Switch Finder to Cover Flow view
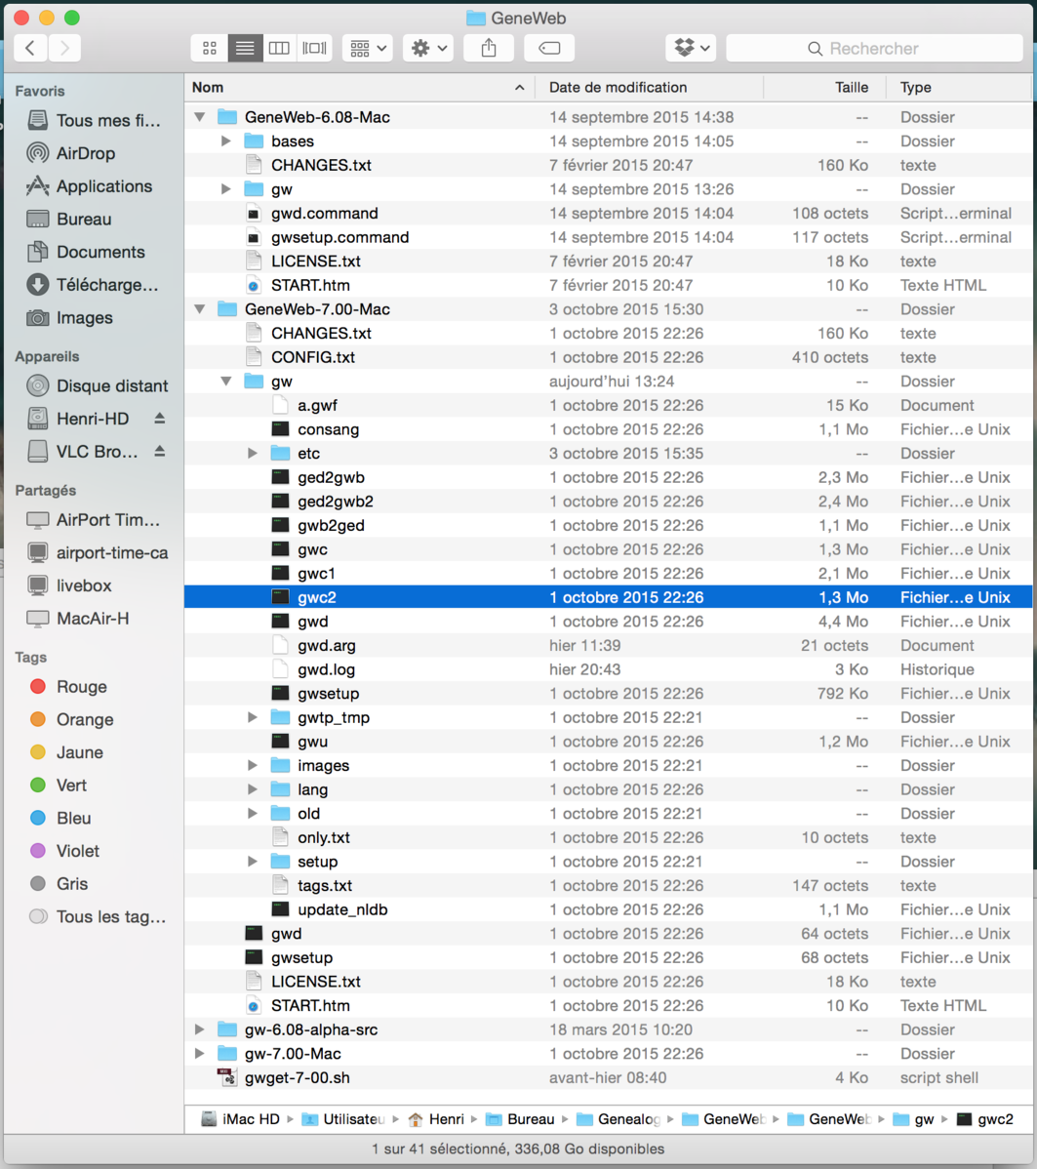The height and width of the screenshot is (1169, 1037). point(314,49)
